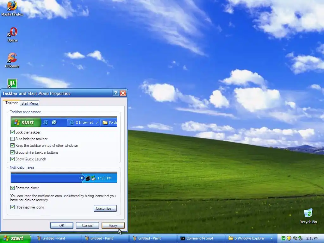Close the Taskbar and Start Menu Properties dialog
The image size is (324, 243).
click(x=123, y=93)
